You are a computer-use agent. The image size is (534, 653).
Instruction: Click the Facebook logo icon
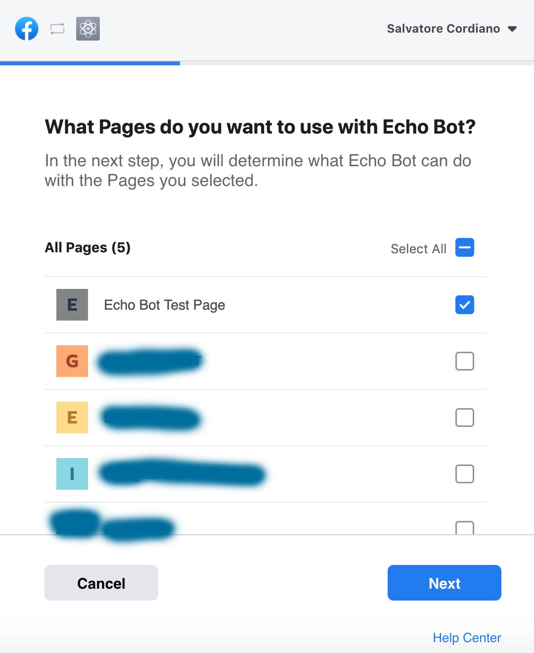[x=27, y=29]
